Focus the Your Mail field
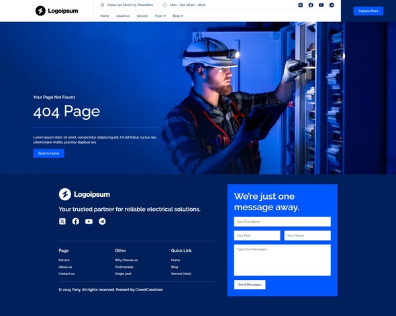 click(257, 236)
